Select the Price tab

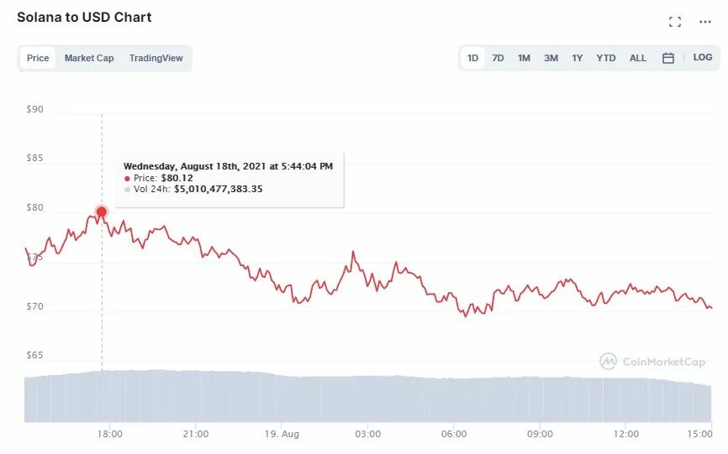[38, 58]
